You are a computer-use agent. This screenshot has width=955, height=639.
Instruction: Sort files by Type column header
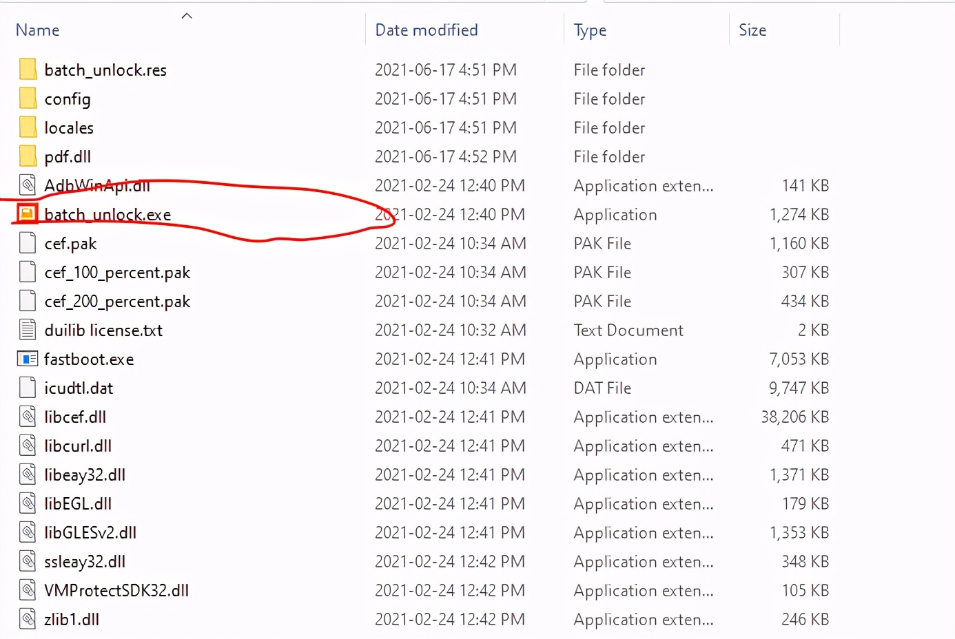pyautogui.click(x=590, y=30)
